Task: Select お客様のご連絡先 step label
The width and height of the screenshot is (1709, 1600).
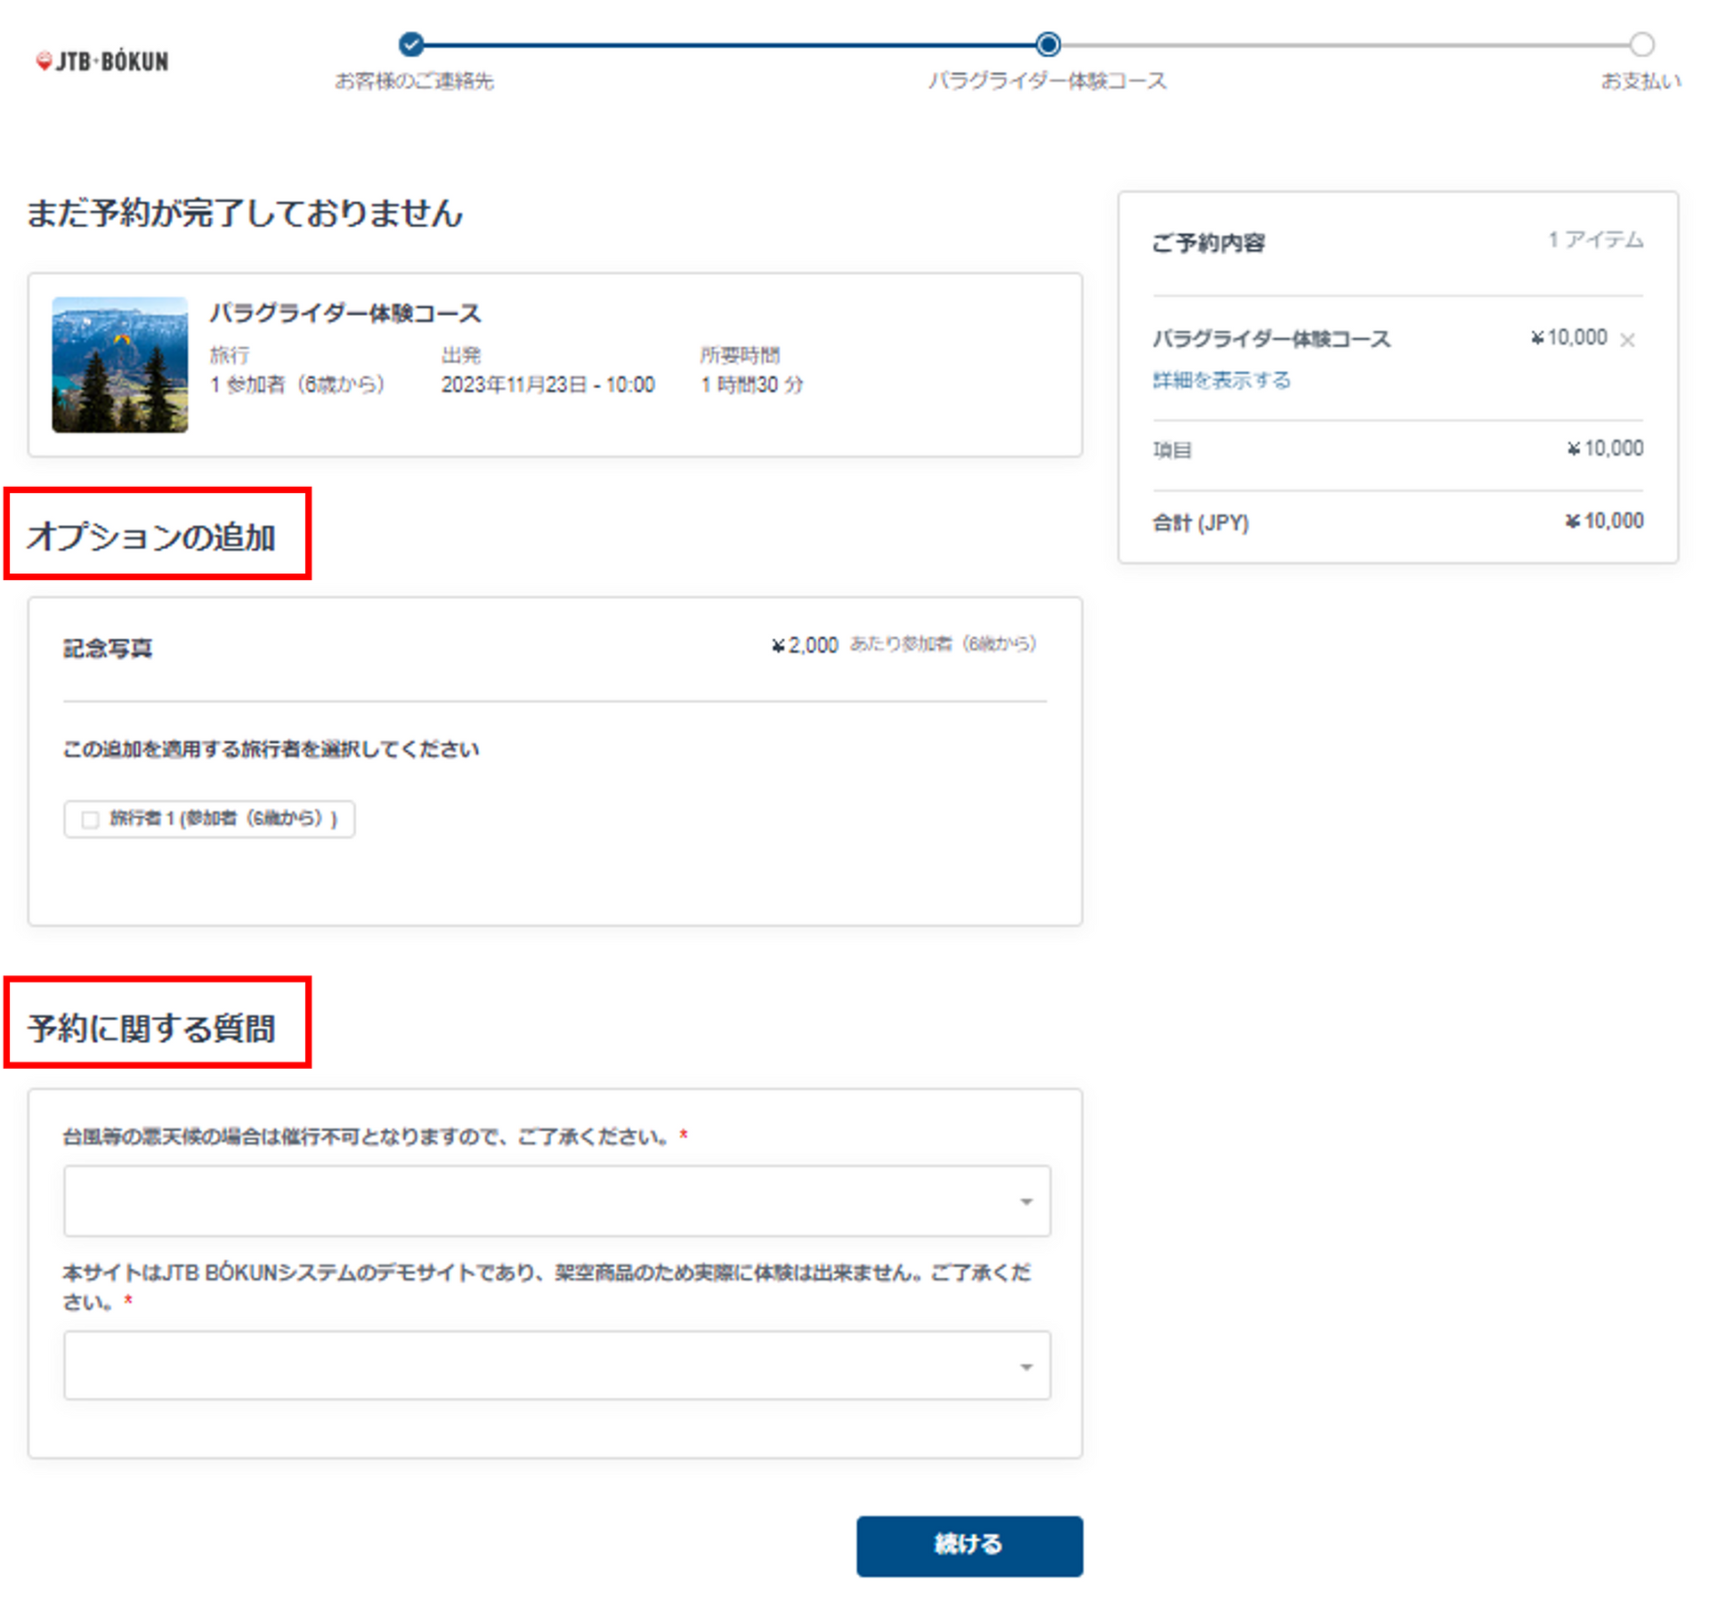Action: pyautogui.click(x=414, y=81)
